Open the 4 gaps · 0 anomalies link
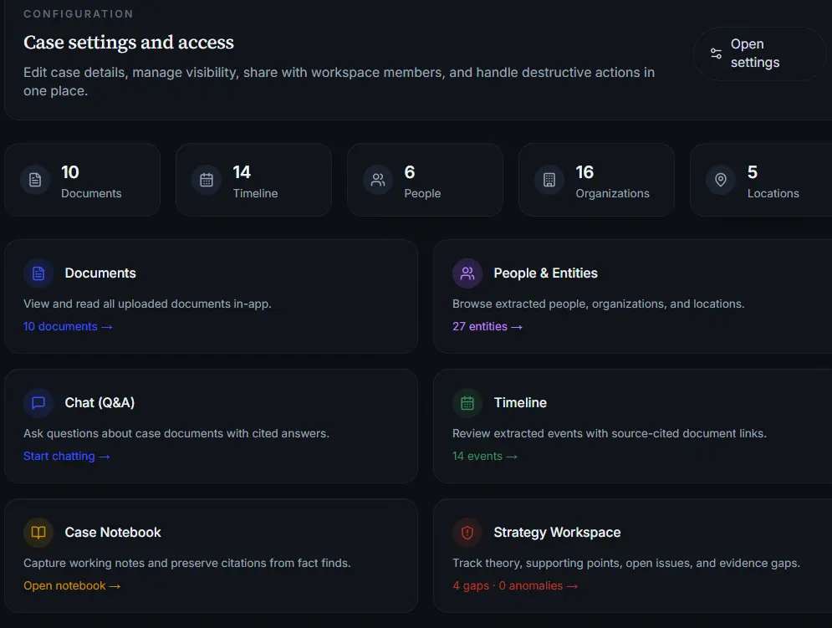 [515, 585]
